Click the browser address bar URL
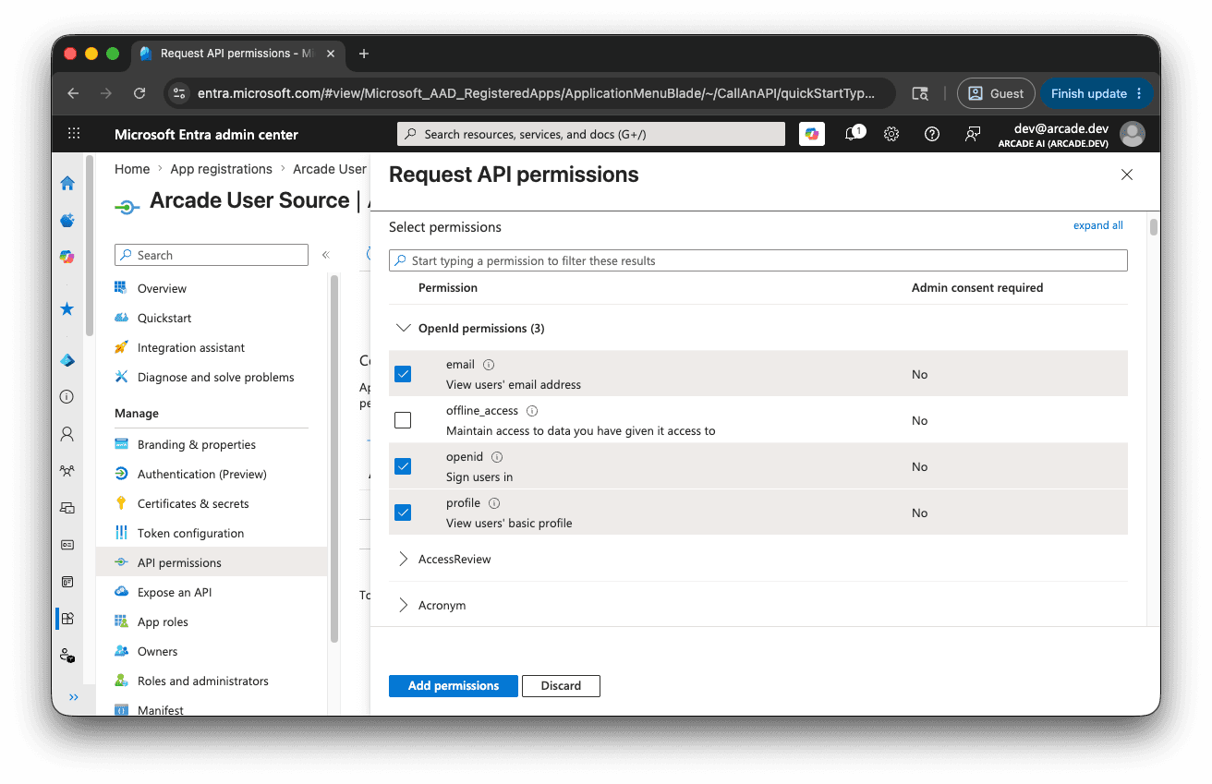1212x784 pixels. [x=536, y=93]
